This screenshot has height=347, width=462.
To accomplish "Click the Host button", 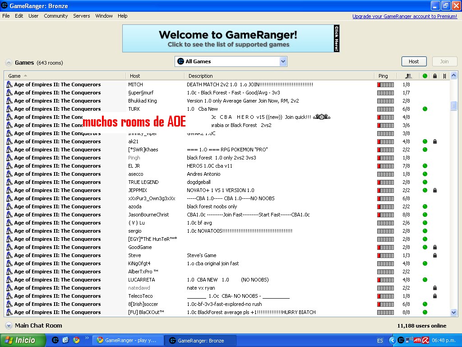I will coord(414,61).
